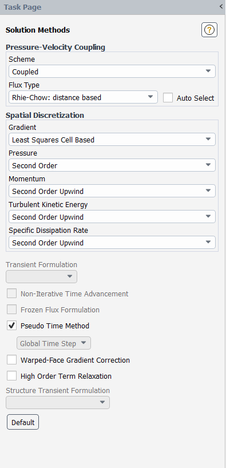Click the Gradient dropdown arrow
The height and width of the screenshot is (468, 226).
(208, 140)
